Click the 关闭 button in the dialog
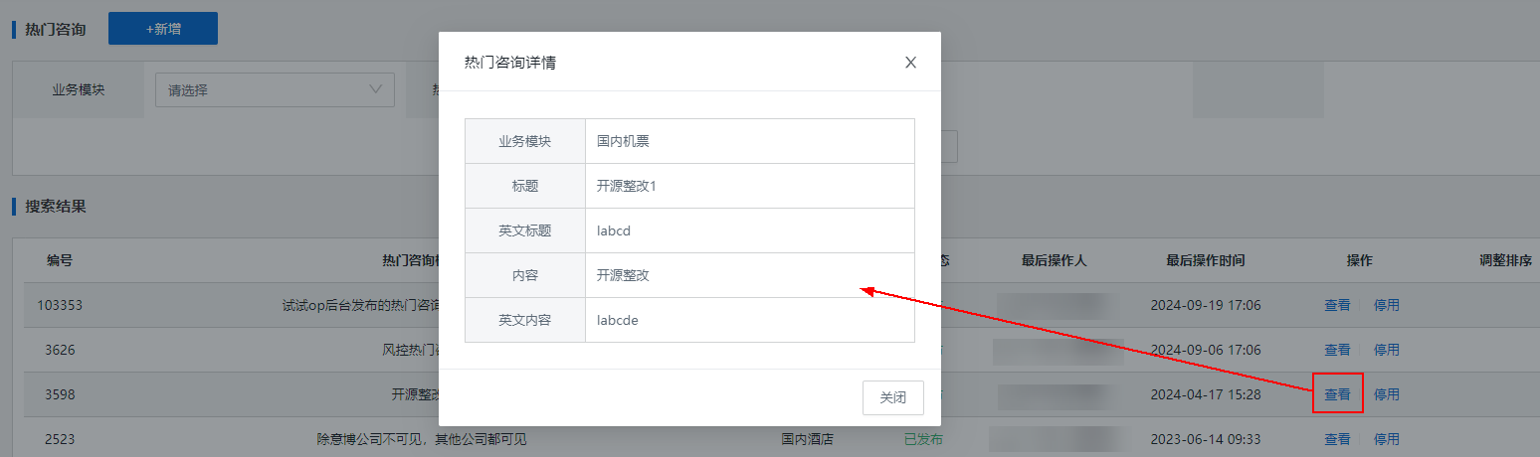 (892, 397)
